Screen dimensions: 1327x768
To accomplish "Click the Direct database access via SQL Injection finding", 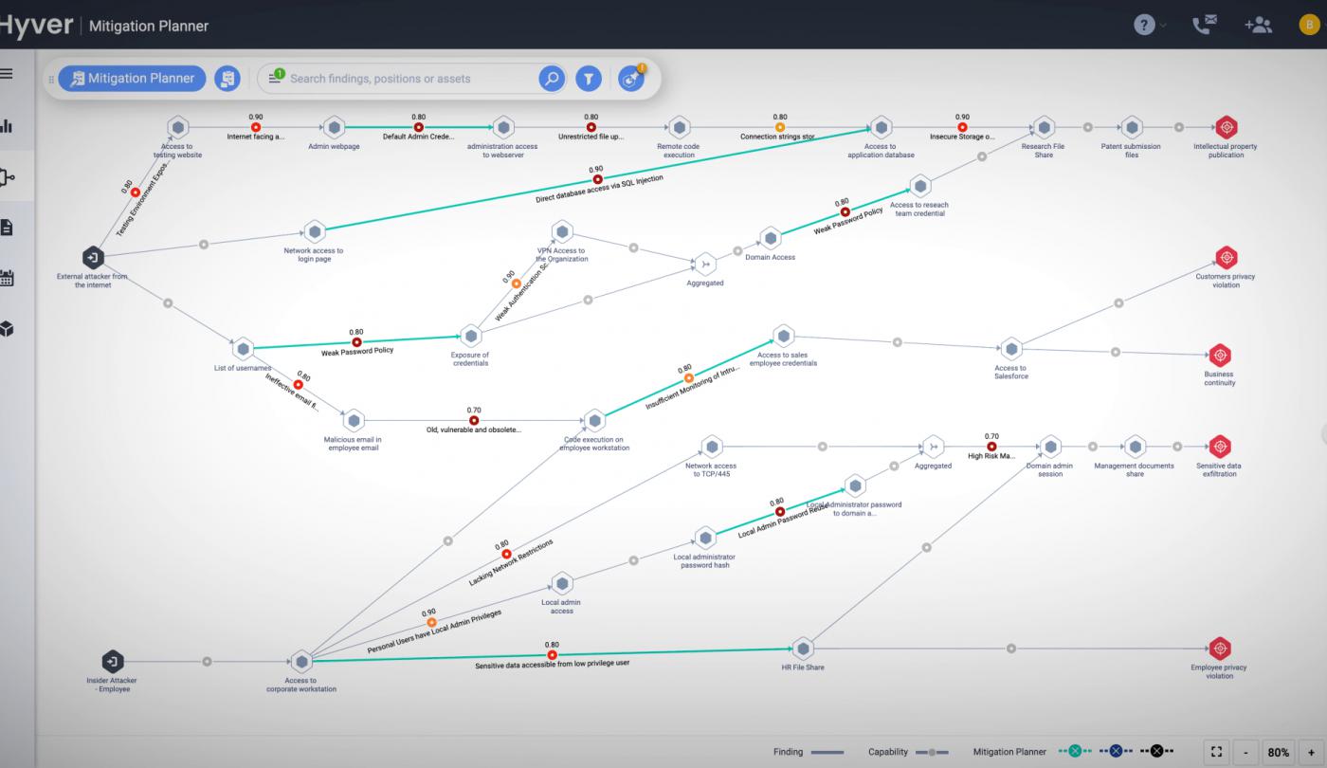I will click(597, 177).
